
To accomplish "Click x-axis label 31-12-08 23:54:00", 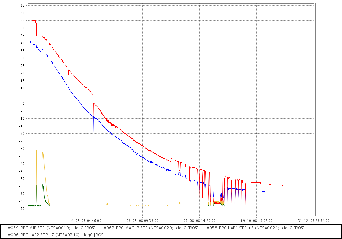I will pyautogui.click(x=314, y=221).
